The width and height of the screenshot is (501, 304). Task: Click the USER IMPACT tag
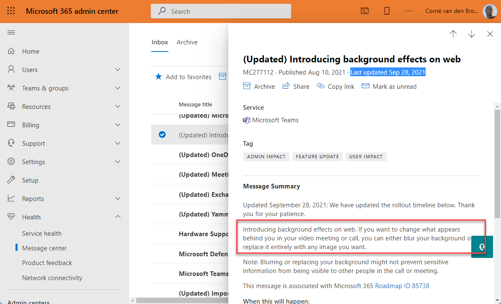coord(366,157)
